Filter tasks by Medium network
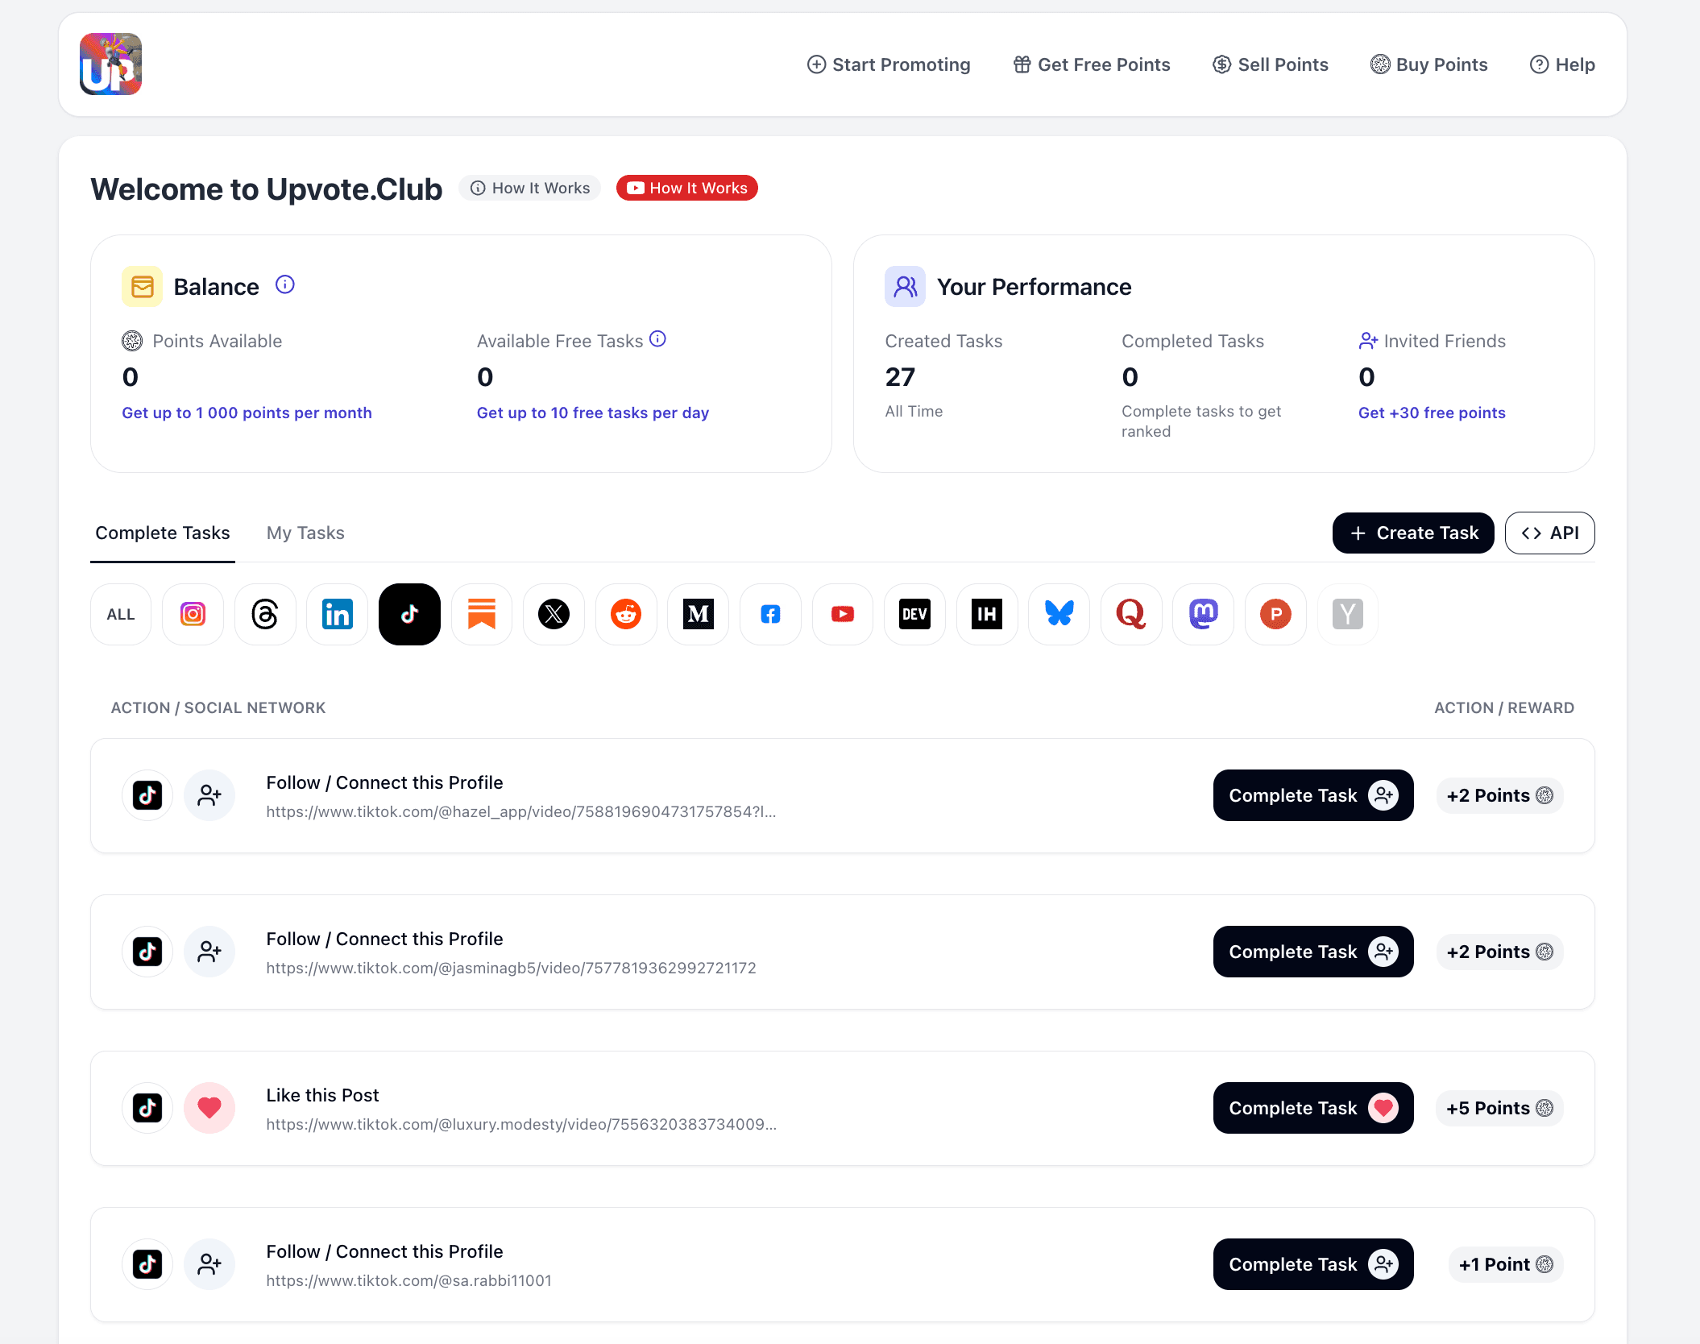Screen dimensions: 1700x1344 (698, 614)
